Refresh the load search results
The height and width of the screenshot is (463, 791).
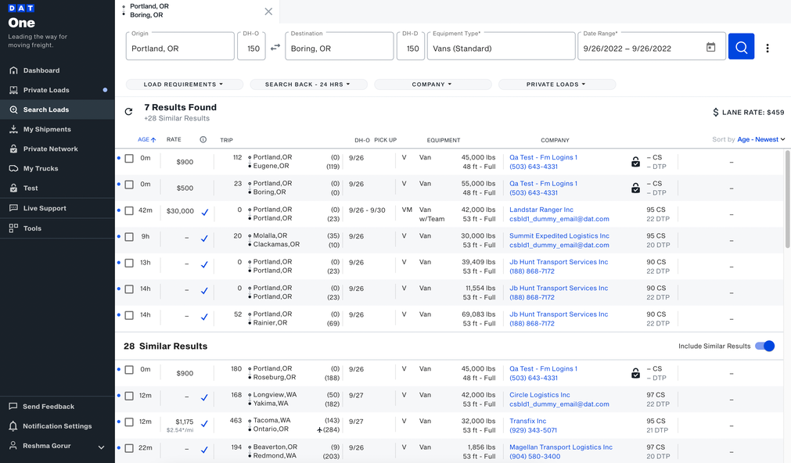(x=128, y=111)
